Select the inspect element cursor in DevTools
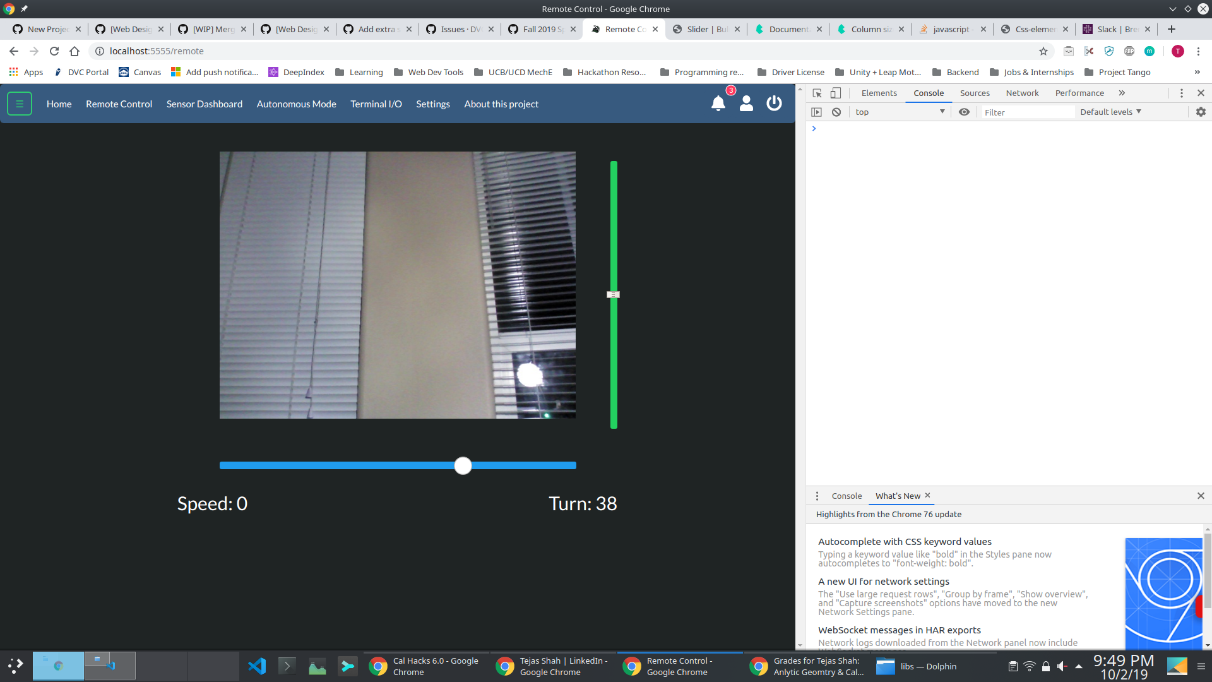This screenshot has height=682, width=1212. tap(817, 93)
